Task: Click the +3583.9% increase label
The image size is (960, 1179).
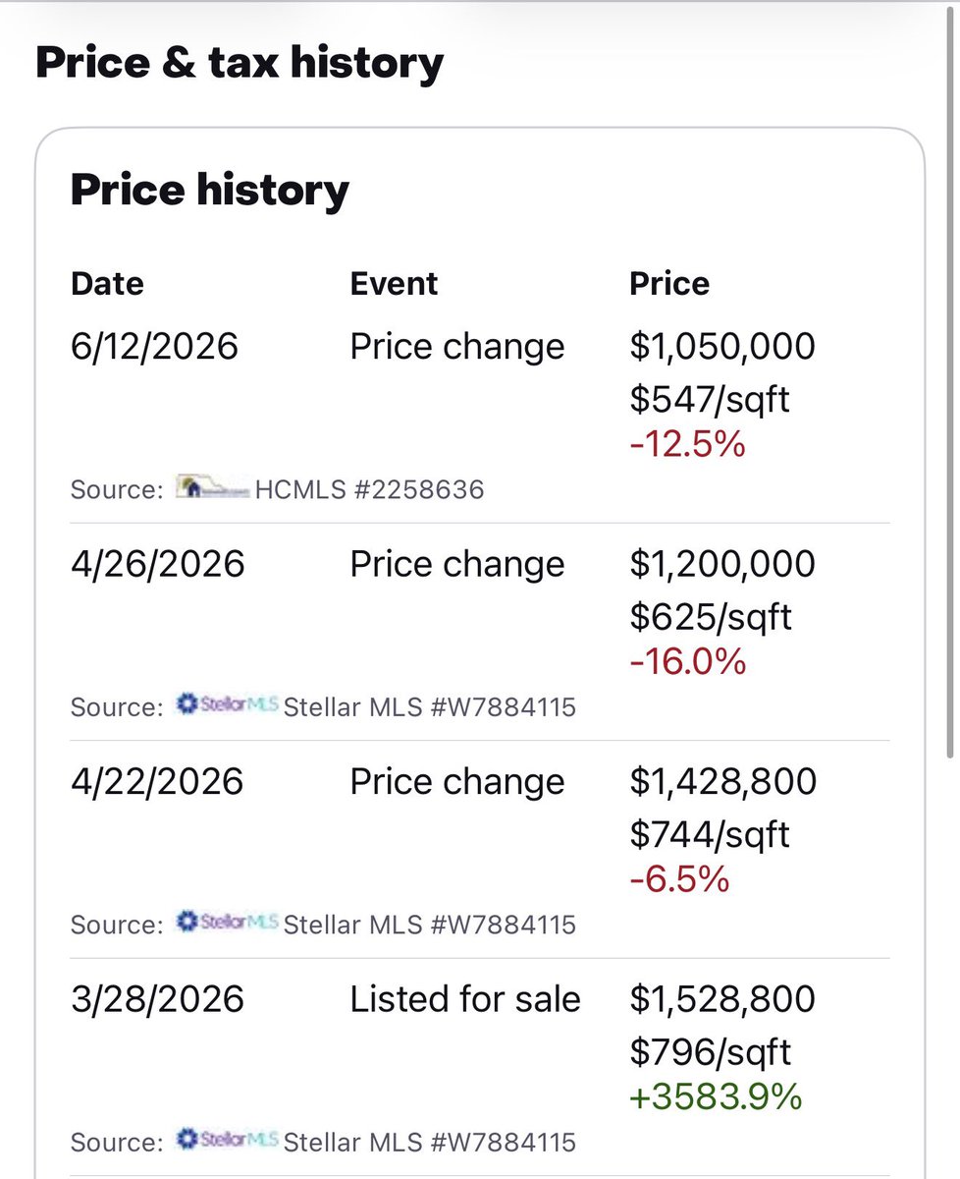Action: pyautogui.click(x=716, y=1096)
